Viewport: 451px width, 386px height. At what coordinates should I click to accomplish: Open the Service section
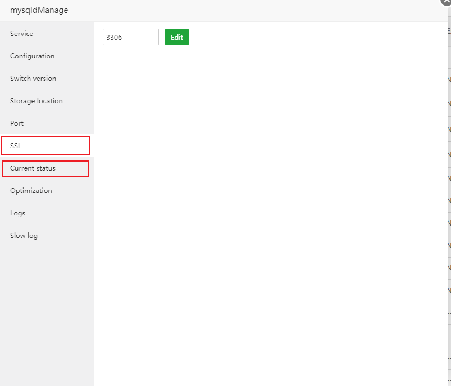tap(21, 34)
